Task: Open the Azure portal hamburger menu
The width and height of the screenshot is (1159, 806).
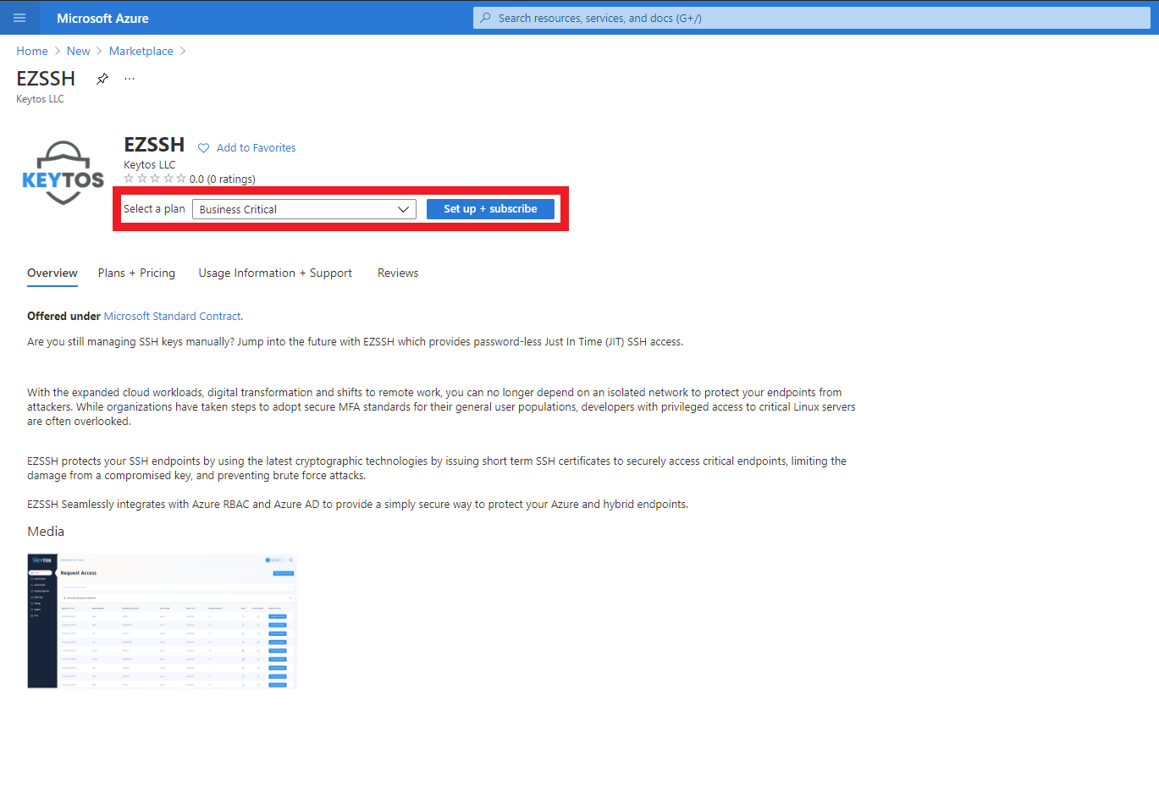Action: (x=19, y=18)
